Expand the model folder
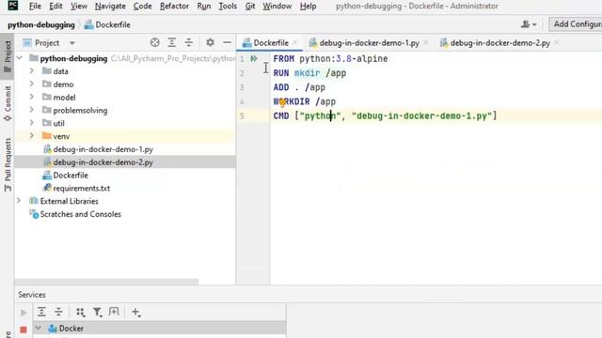Image resolution: width=602 pixels, height=338 pixels. (31, 97)
